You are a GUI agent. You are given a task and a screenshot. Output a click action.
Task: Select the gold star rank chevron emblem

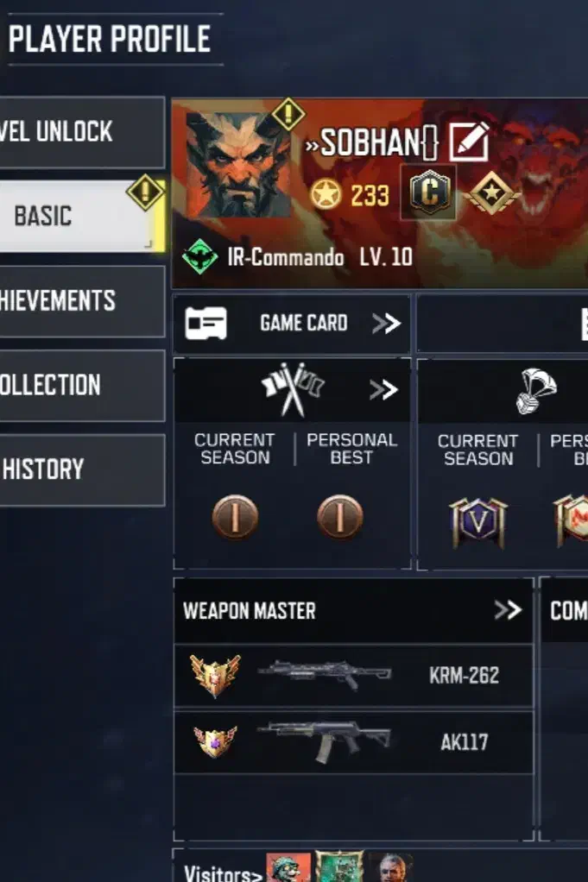pos(492,193)
